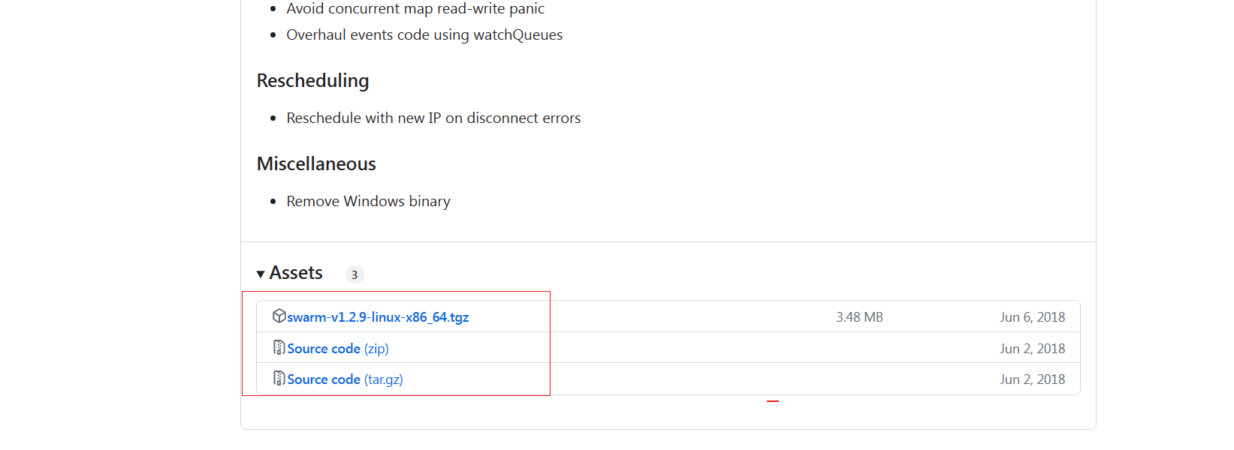1234x450 pixels.
Task: Click package icon beside swarm tgz asset
Action: coord(279,316)
